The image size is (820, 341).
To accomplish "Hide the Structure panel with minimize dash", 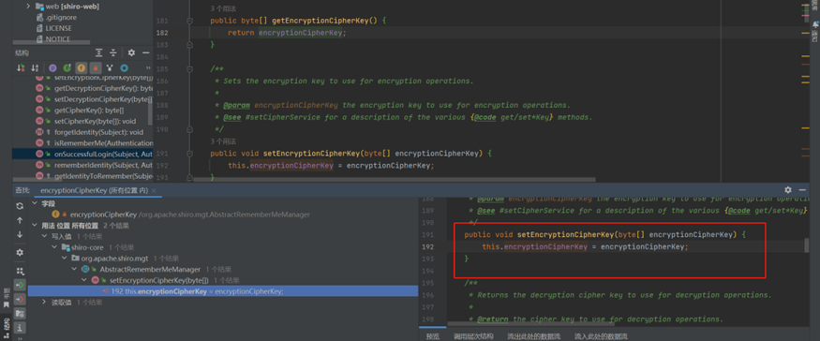I will coord(146,52).
